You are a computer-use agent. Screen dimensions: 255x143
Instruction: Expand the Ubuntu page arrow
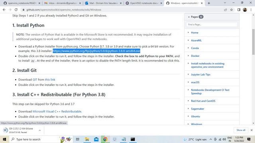pyautogui.click(x=188, y=116)
